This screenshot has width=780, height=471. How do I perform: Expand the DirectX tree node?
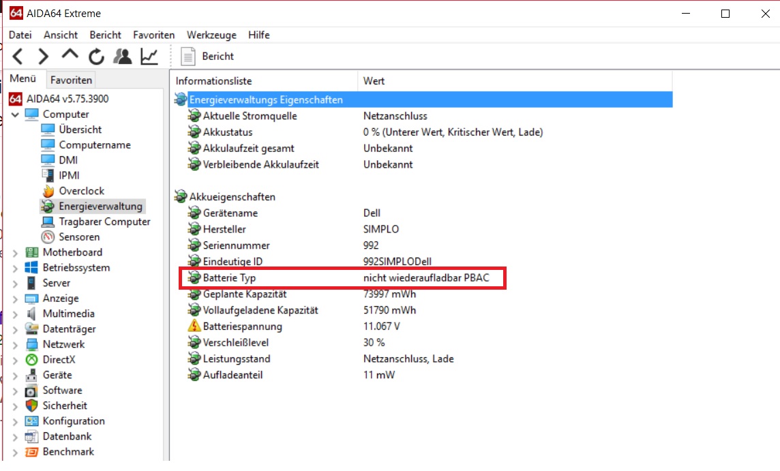[16, 360]
